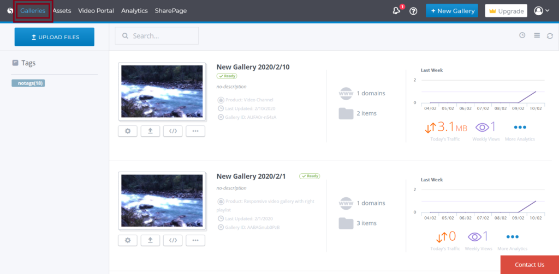The width and height of the screenshot is (559, 274).
Task: Click the refresh icon at top right
Action: (550, 36)
